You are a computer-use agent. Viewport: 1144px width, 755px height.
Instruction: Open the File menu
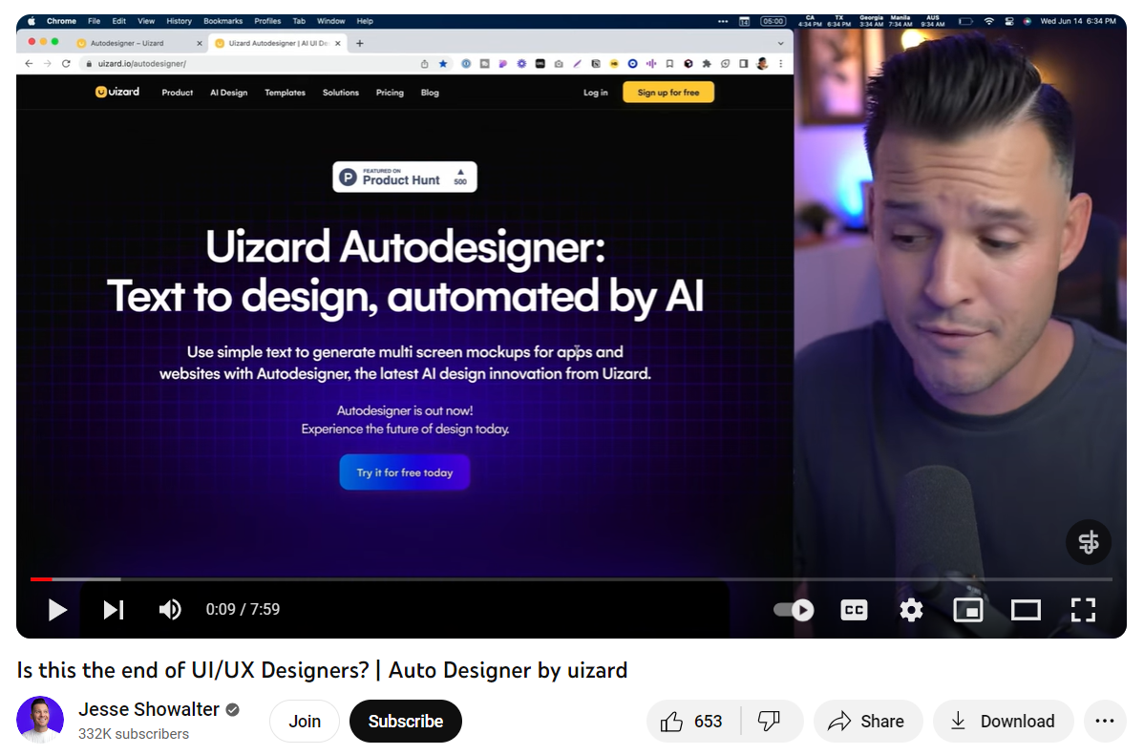pos(95,21)
